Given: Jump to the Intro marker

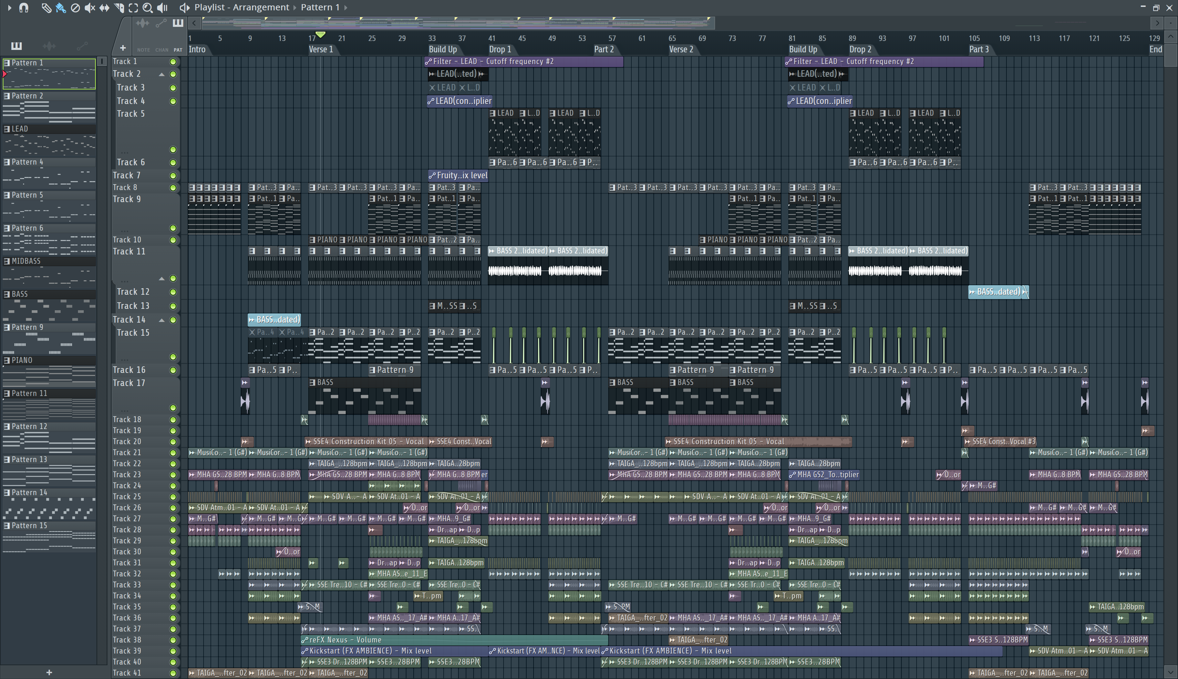Looking at the screenshot, I should tap(197, 50).
